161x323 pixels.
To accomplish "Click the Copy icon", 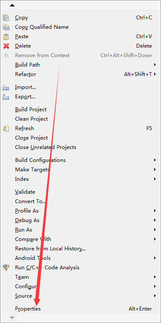I will coord(6,18).
